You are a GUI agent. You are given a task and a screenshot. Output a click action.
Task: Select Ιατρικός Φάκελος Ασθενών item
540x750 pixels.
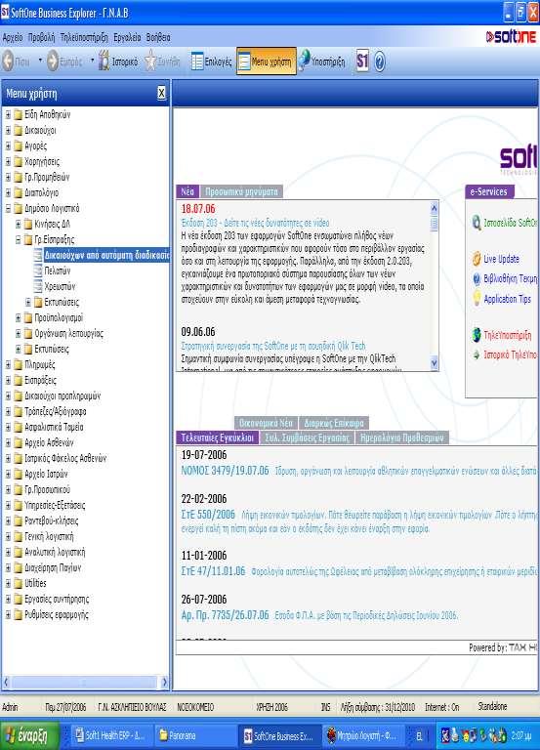pyautogui.click(x=65, y=458)
